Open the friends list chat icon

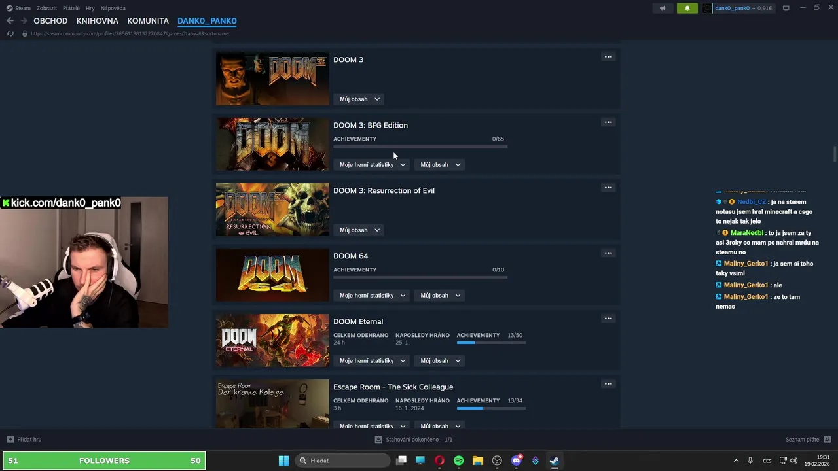click(828, 439)
